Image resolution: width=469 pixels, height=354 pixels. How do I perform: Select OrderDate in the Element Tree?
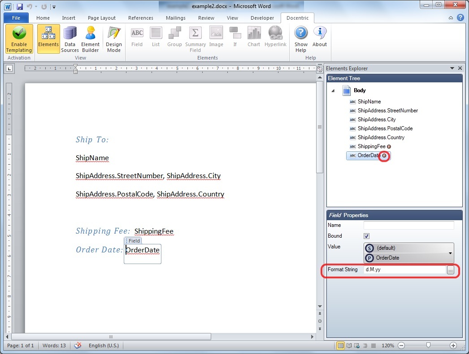[x=369, y=155]
